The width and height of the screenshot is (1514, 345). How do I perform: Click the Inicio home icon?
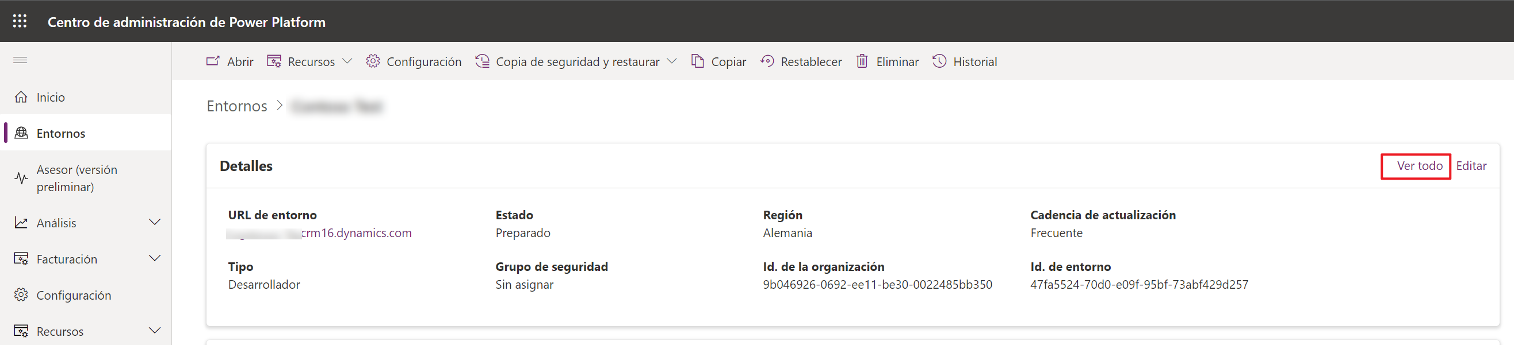(x=21, y=97)
